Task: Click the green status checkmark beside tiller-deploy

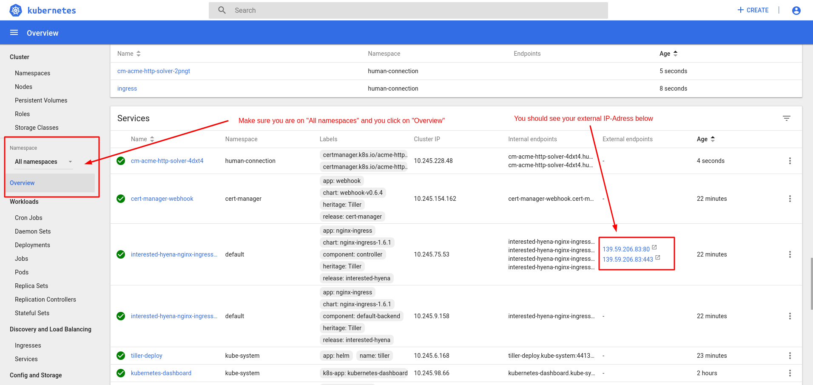Action: [x=120, y=355]
